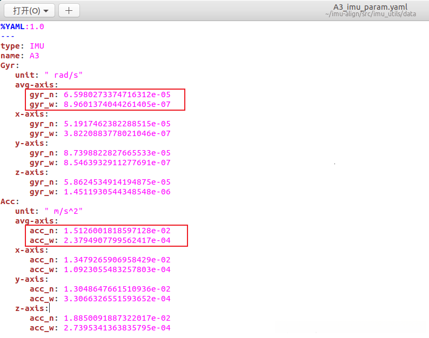Select the 'name: A3' line
The width and height of the screenshot is (429, 338).
pos(19,56)
